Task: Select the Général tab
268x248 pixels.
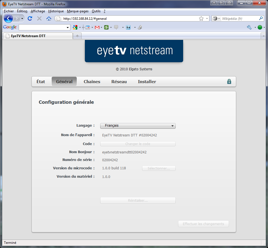Action: click(64, 82)
